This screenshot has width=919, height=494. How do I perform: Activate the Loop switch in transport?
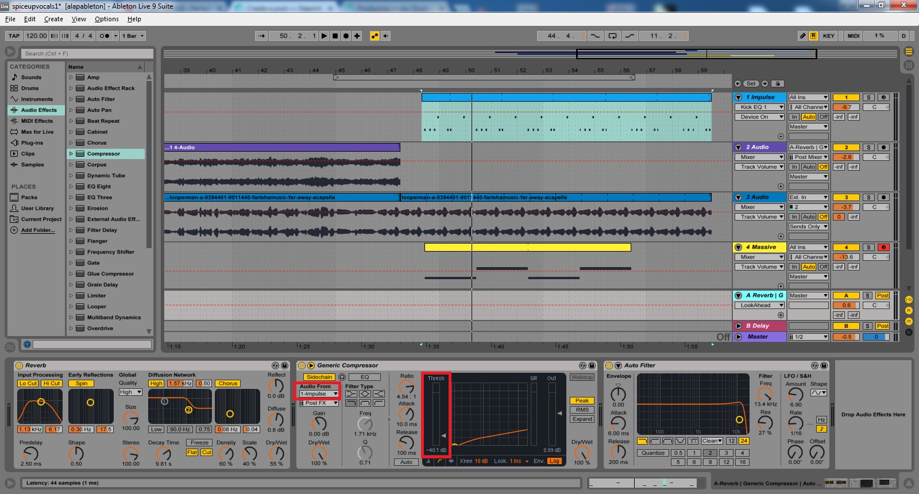[613, 36]
